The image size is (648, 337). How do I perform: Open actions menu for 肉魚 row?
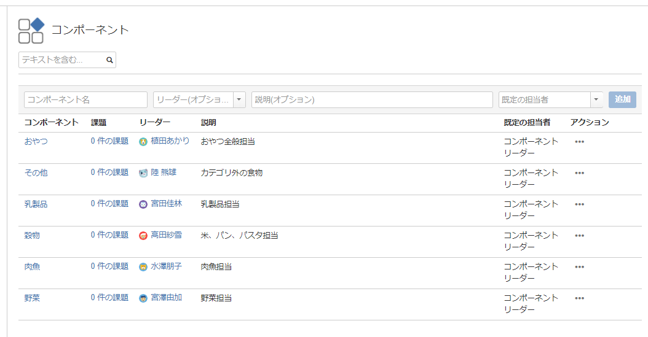click(x=579, y=267)
